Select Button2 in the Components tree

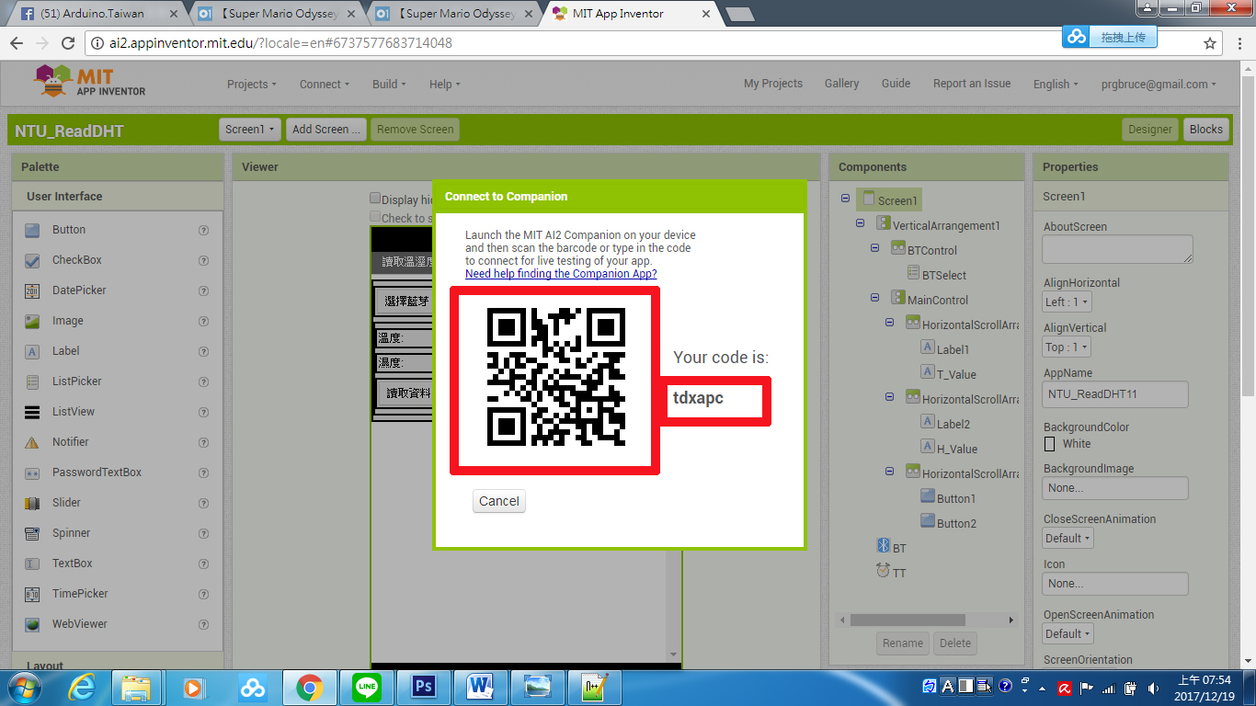[956, 523]
